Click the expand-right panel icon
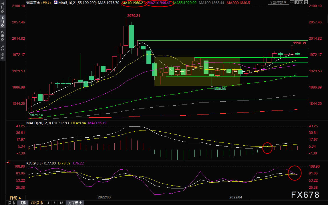Screen dimensions: 328x205 tap(306, 2)
